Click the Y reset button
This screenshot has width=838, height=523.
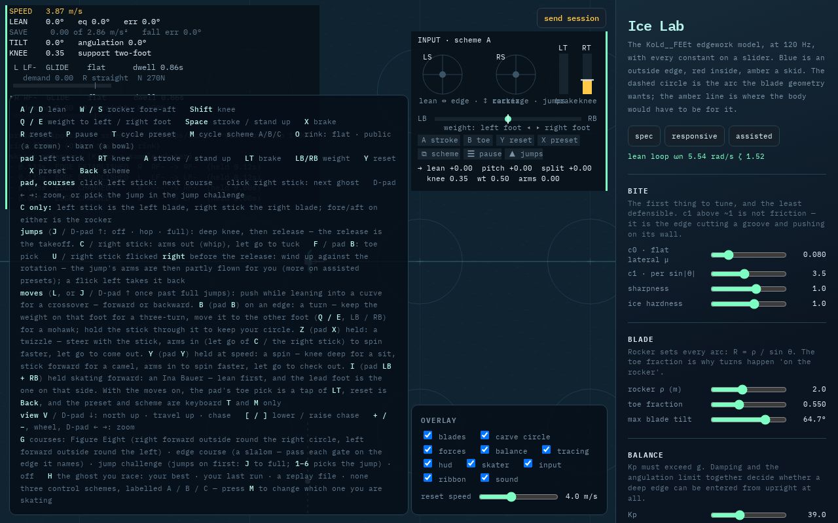(515, 141)
